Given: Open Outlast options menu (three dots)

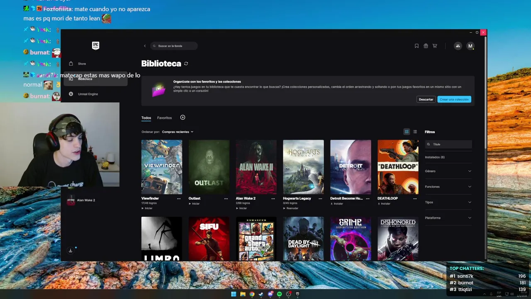Looking at the screenshot, I should 226,199.
